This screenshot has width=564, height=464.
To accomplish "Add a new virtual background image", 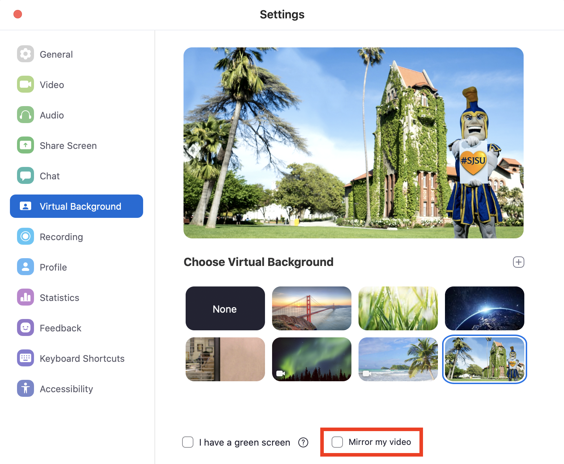I will click(x=518, y=262).
